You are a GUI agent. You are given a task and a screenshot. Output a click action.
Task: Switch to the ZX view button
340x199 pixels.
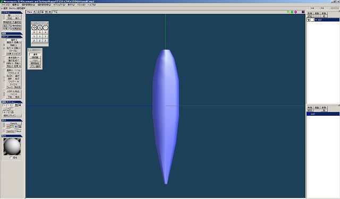click(12, 127)
